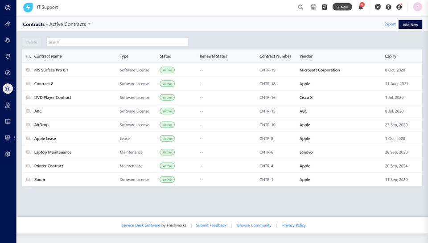This screenshot has width=428, height=243.
Task: Open the DVD Player Contract entry
Action: pos(53,98)
